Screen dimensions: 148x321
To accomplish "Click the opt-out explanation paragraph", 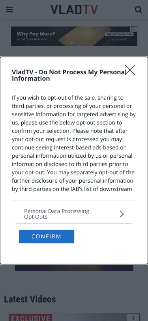I will pos(73,143).
